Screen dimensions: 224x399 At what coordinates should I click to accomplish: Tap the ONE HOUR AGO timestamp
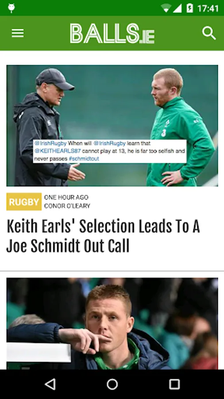(66, 197)
